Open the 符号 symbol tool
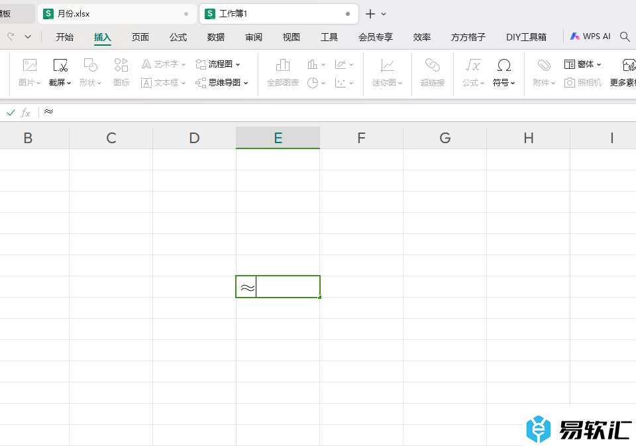Screen dimensions: 636x446 tap(503, 73)
